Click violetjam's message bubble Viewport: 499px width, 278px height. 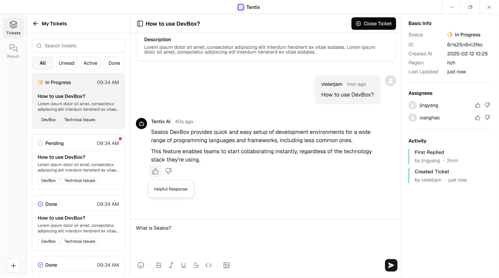coord(347,90)
